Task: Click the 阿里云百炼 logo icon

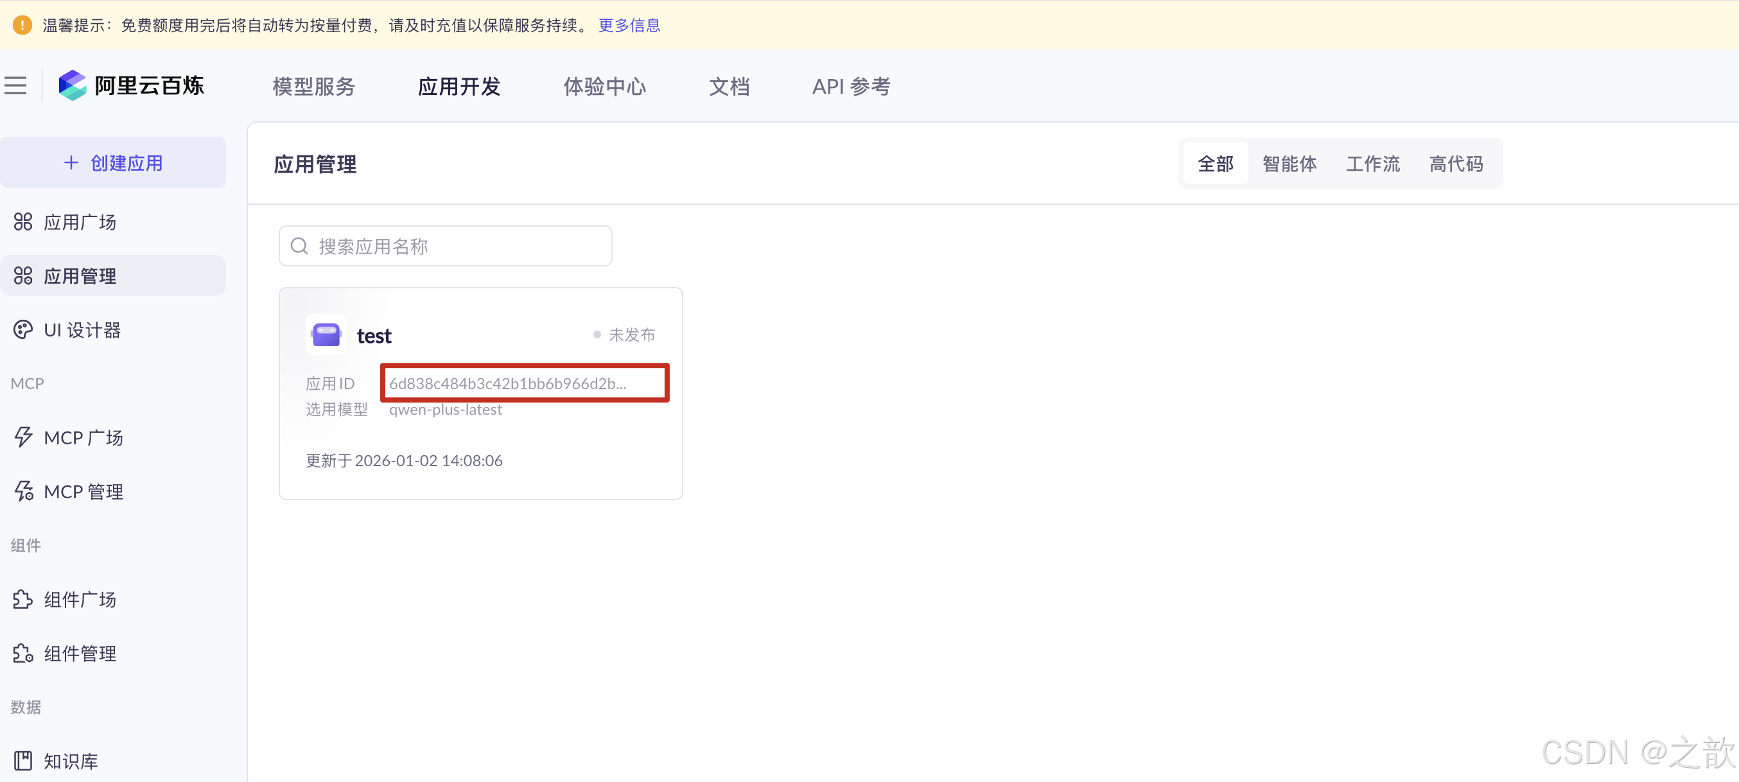Action: pyautogui.click(x=72, y=85)
